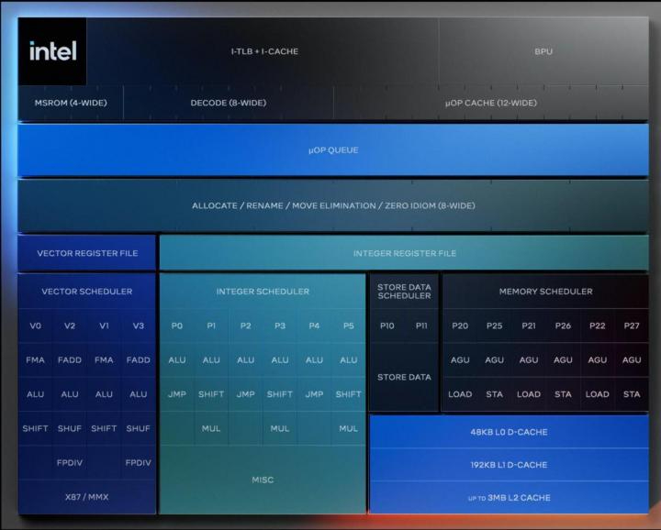Click the VECTOR SCHEDULER header

[x=87, y=292]
